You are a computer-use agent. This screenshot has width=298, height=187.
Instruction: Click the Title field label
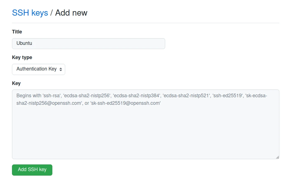point(17,32)
